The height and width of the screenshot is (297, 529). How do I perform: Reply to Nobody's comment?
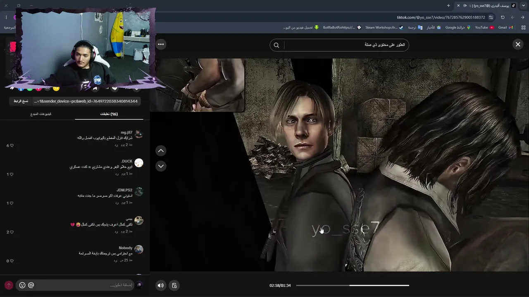[116, 260]
